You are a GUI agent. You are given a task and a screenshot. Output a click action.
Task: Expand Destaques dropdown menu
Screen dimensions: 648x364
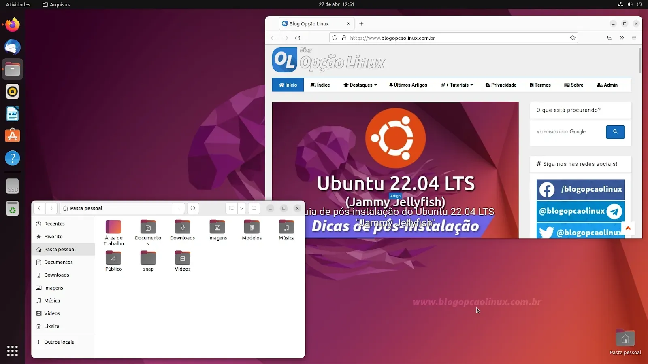coord(360,85)
